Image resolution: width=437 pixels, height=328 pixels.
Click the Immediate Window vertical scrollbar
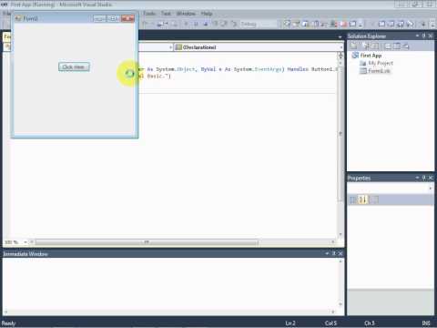pos(340,283)
